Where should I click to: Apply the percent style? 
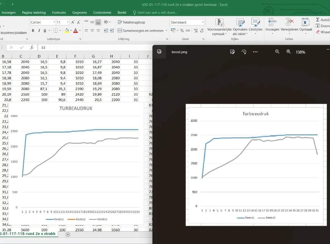coord(182,31)
